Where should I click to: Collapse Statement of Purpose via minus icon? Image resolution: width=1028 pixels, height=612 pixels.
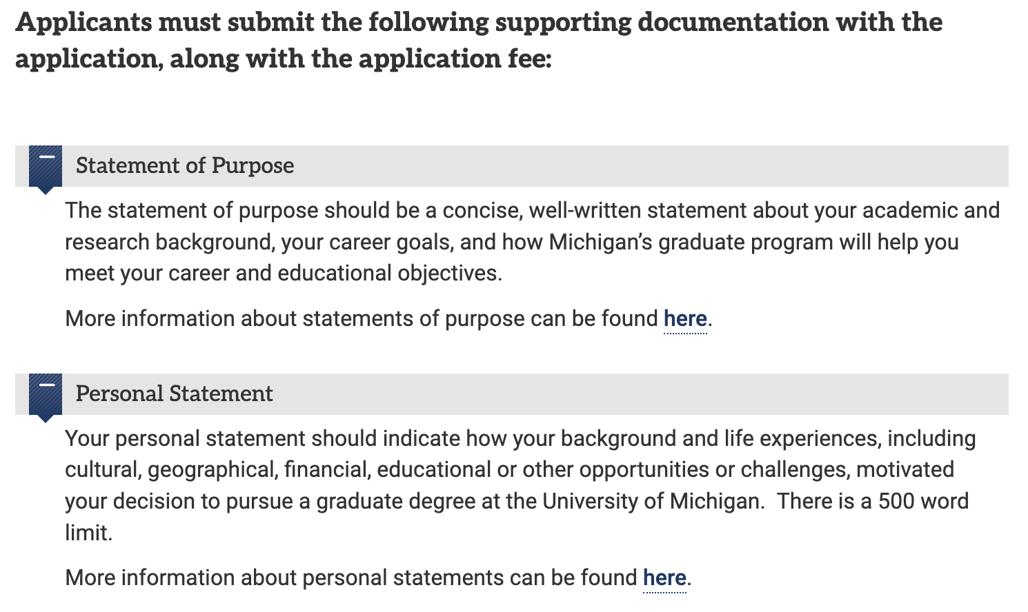point(46,158)
